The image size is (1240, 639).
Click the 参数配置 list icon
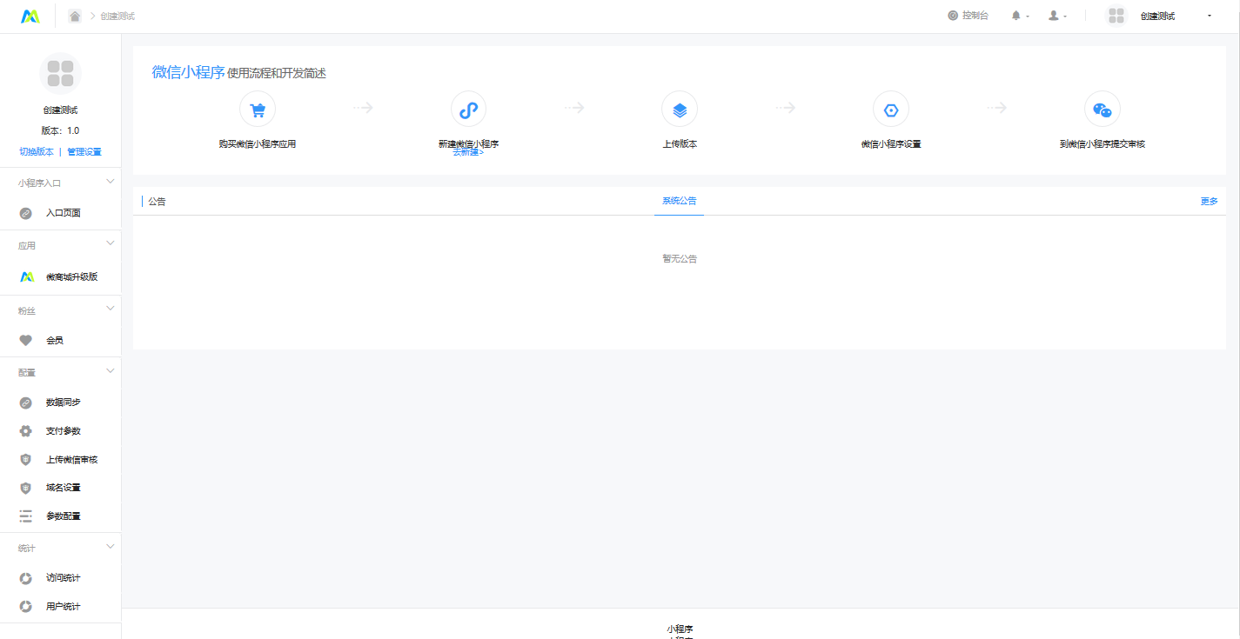tap(26, 516)
